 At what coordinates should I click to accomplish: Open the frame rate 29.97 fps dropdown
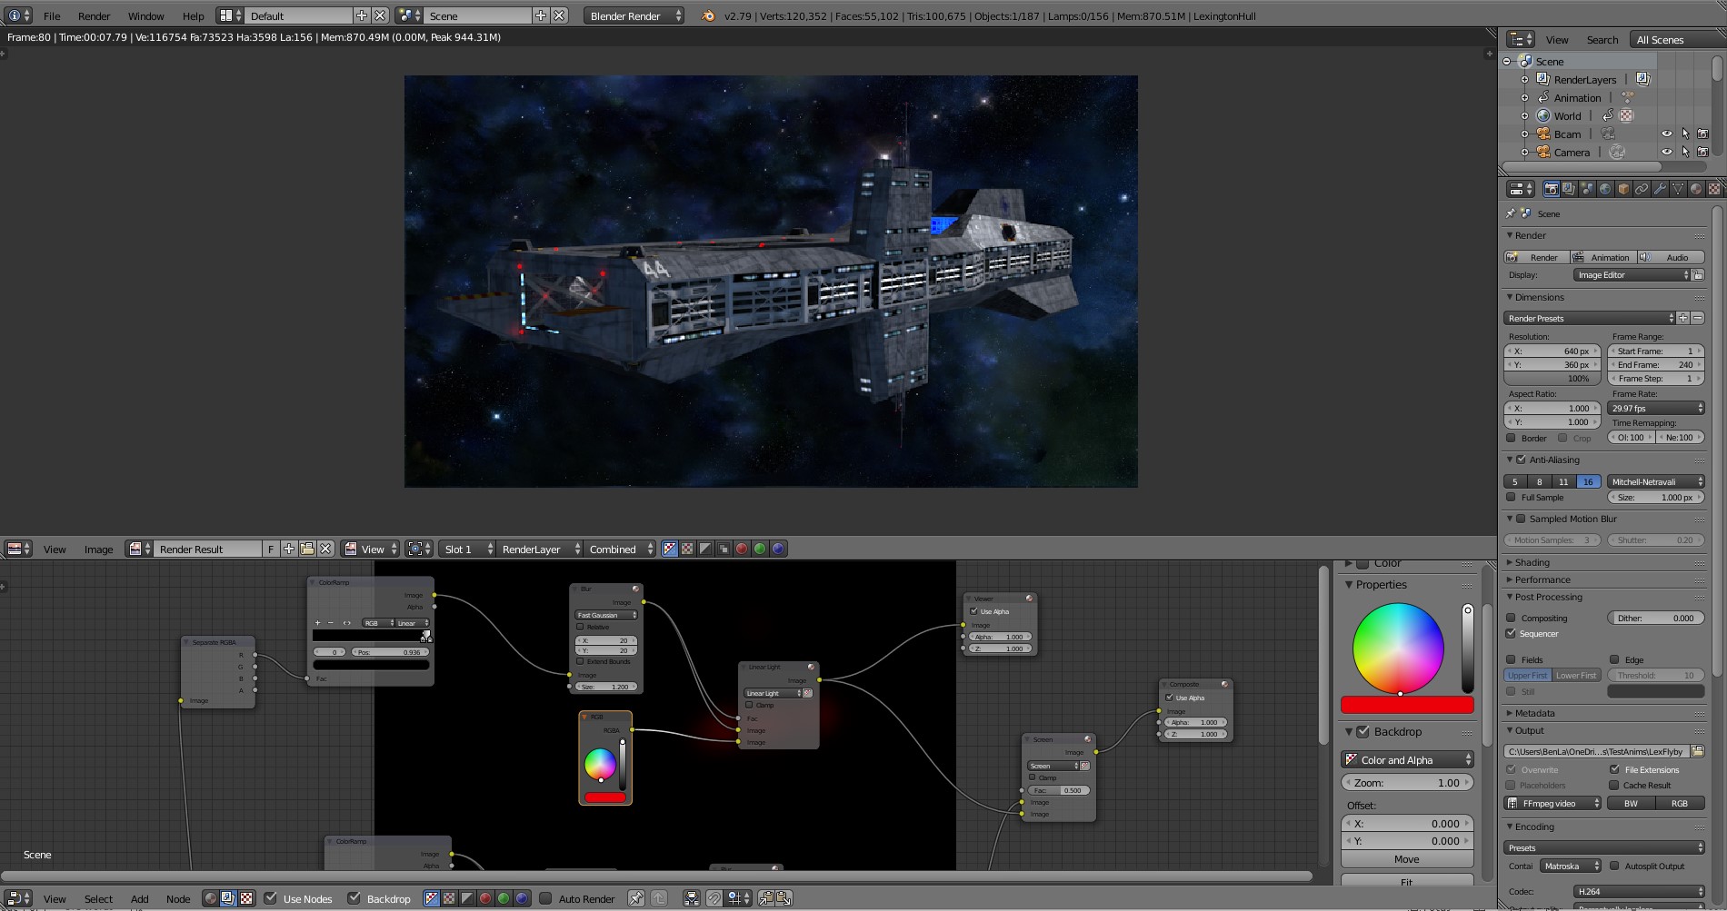1656,408
